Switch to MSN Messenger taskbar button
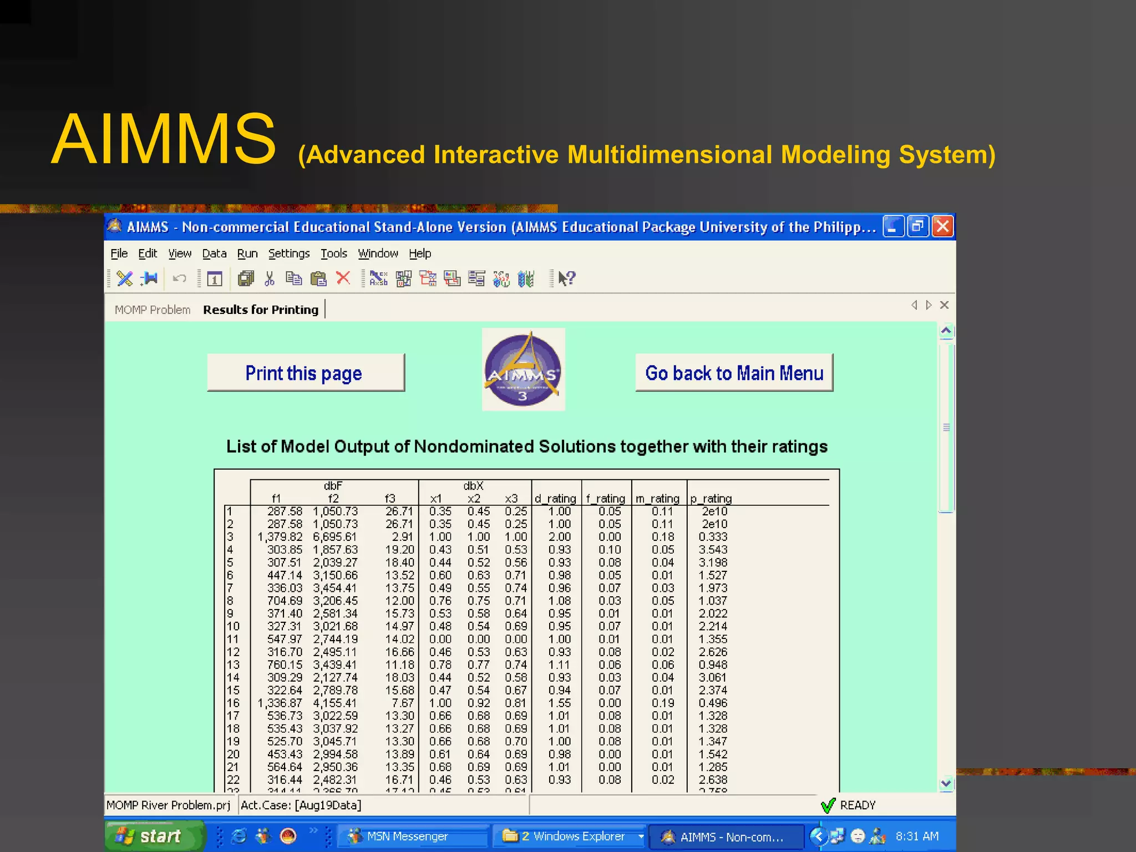Screen dimensions: 1136x852 tap(413, 836)
